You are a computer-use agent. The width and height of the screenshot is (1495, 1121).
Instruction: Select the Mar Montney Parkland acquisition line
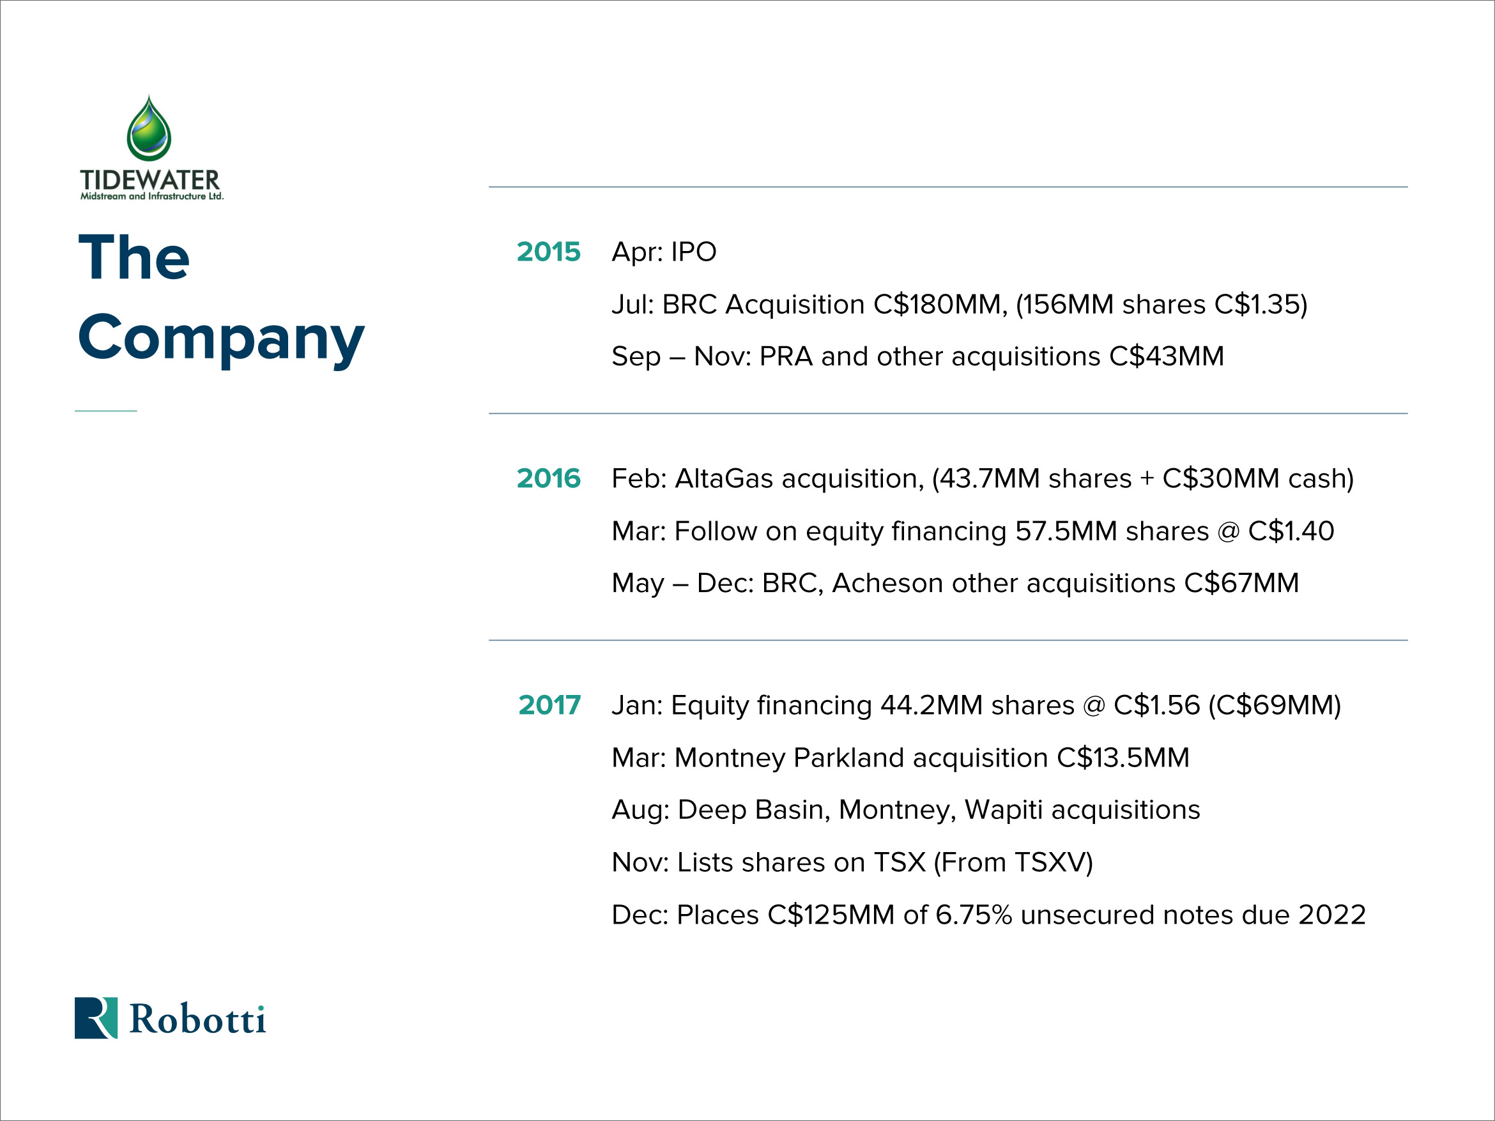(900, 758)
